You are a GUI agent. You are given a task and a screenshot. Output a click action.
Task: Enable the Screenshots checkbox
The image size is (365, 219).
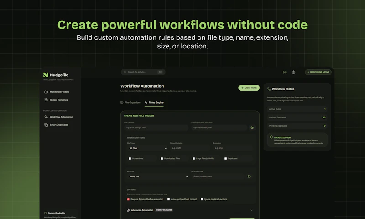pos(130,158)
